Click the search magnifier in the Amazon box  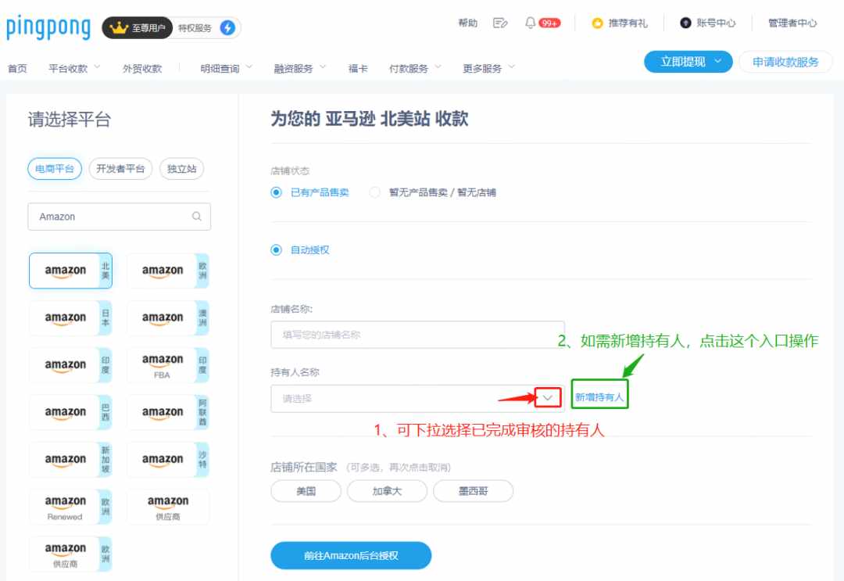[x=196, y=217]
